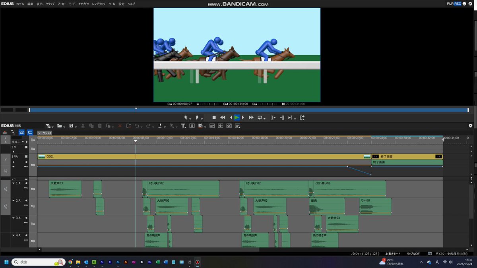Click the Fast Forward button
Screen dimensions: 477x268
tap(251, 118)
